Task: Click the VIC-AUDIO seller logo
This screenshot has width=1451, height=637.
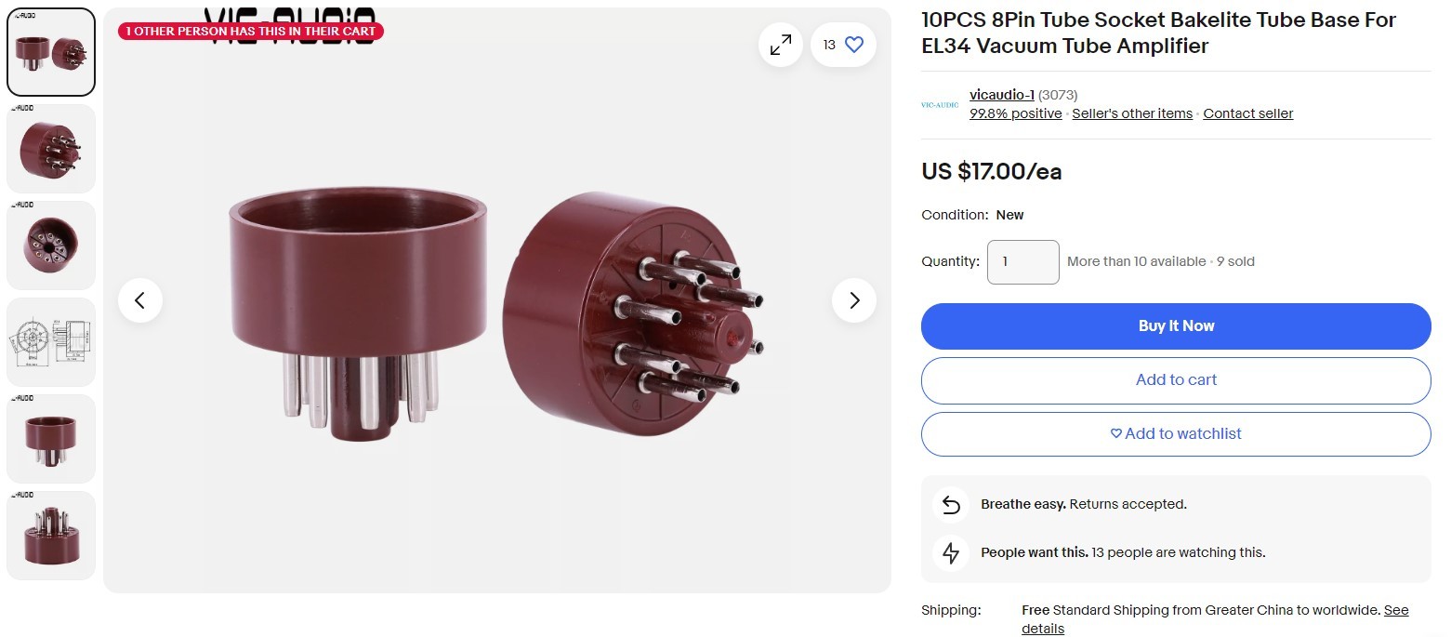Action: point(939,105)
